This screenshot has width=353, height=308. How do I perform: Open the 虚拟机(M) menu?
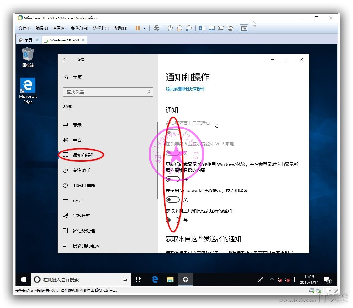click(79, 28)
